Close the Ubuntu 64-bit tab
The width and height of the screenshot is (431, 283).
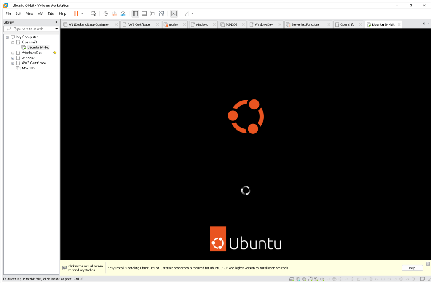click(399, 24)
